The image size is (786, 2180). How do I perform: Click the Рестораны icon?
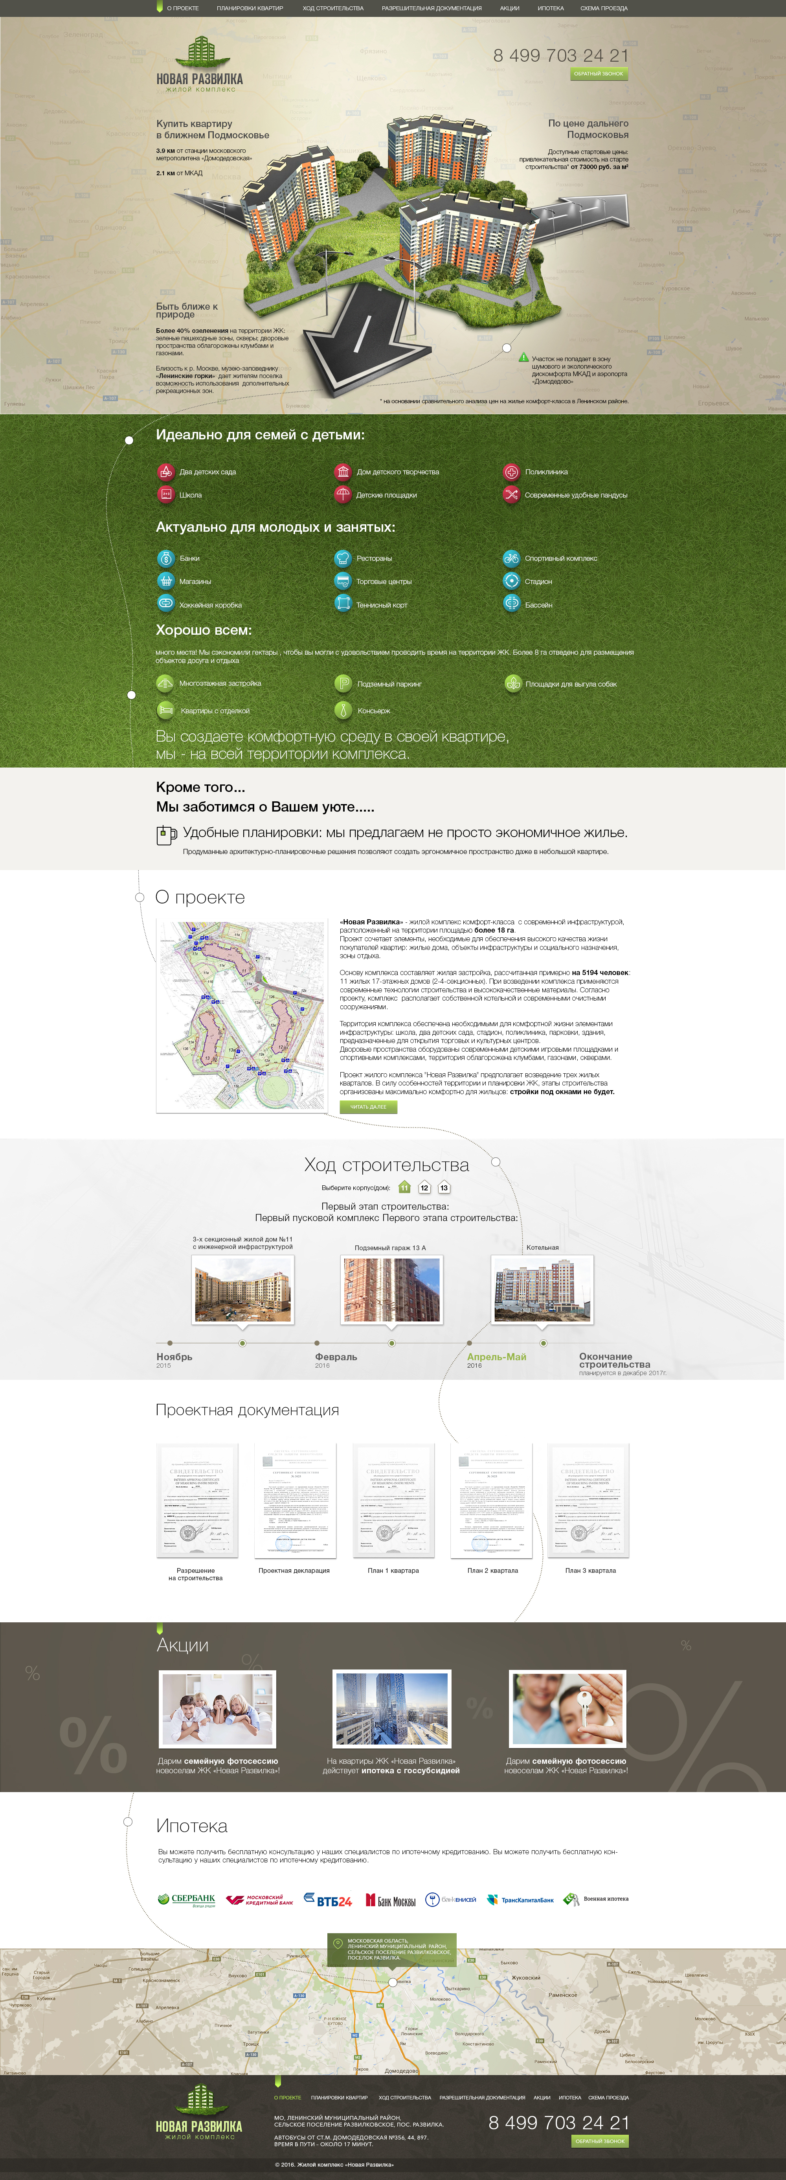[x=343, y=558]
